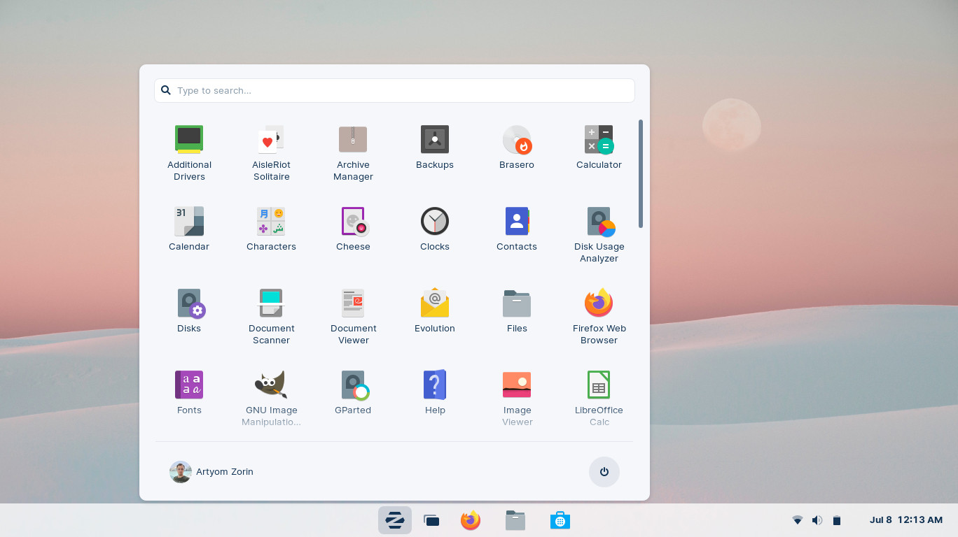Launch Disk Usage Analyzer
The width and height of the screenshot is (958, 537).
pyautogui.click(x=599, y=234)
